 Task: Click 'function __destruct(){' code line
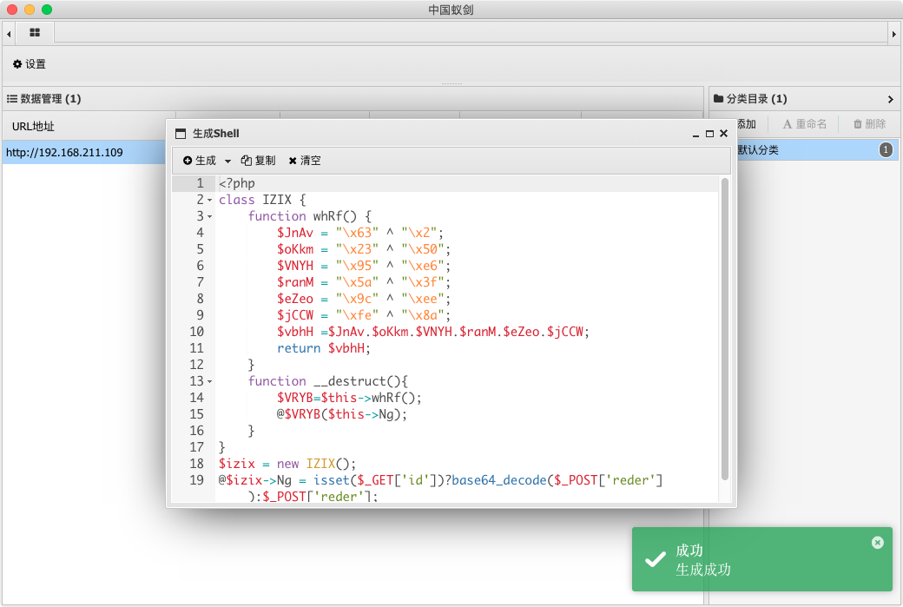click(327, 381)
